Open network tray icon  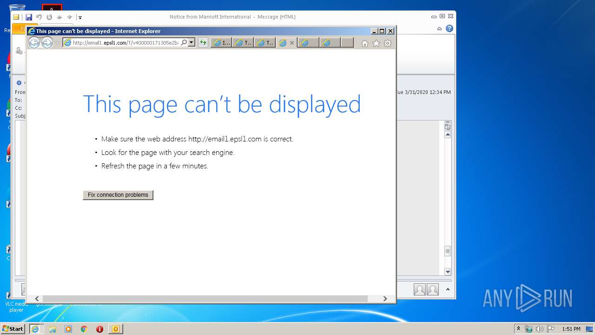(529, 329)
